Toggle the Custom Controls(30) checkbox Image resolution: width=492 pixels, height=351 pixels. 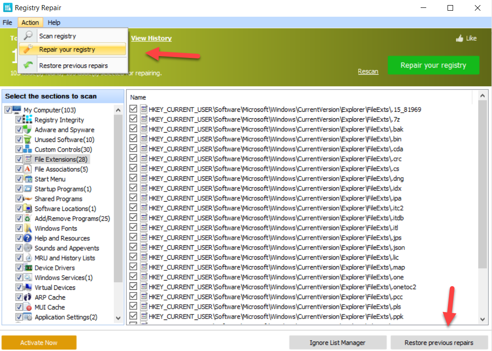(x=19, y=149)
